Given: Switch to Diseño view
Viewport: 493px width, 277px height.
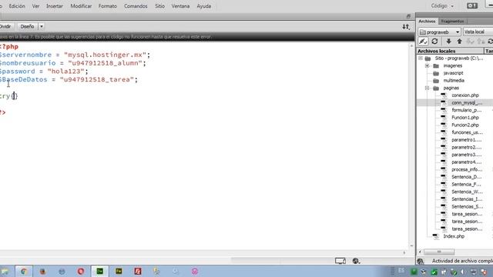Looking at the screenshot, I should [27, 27].
